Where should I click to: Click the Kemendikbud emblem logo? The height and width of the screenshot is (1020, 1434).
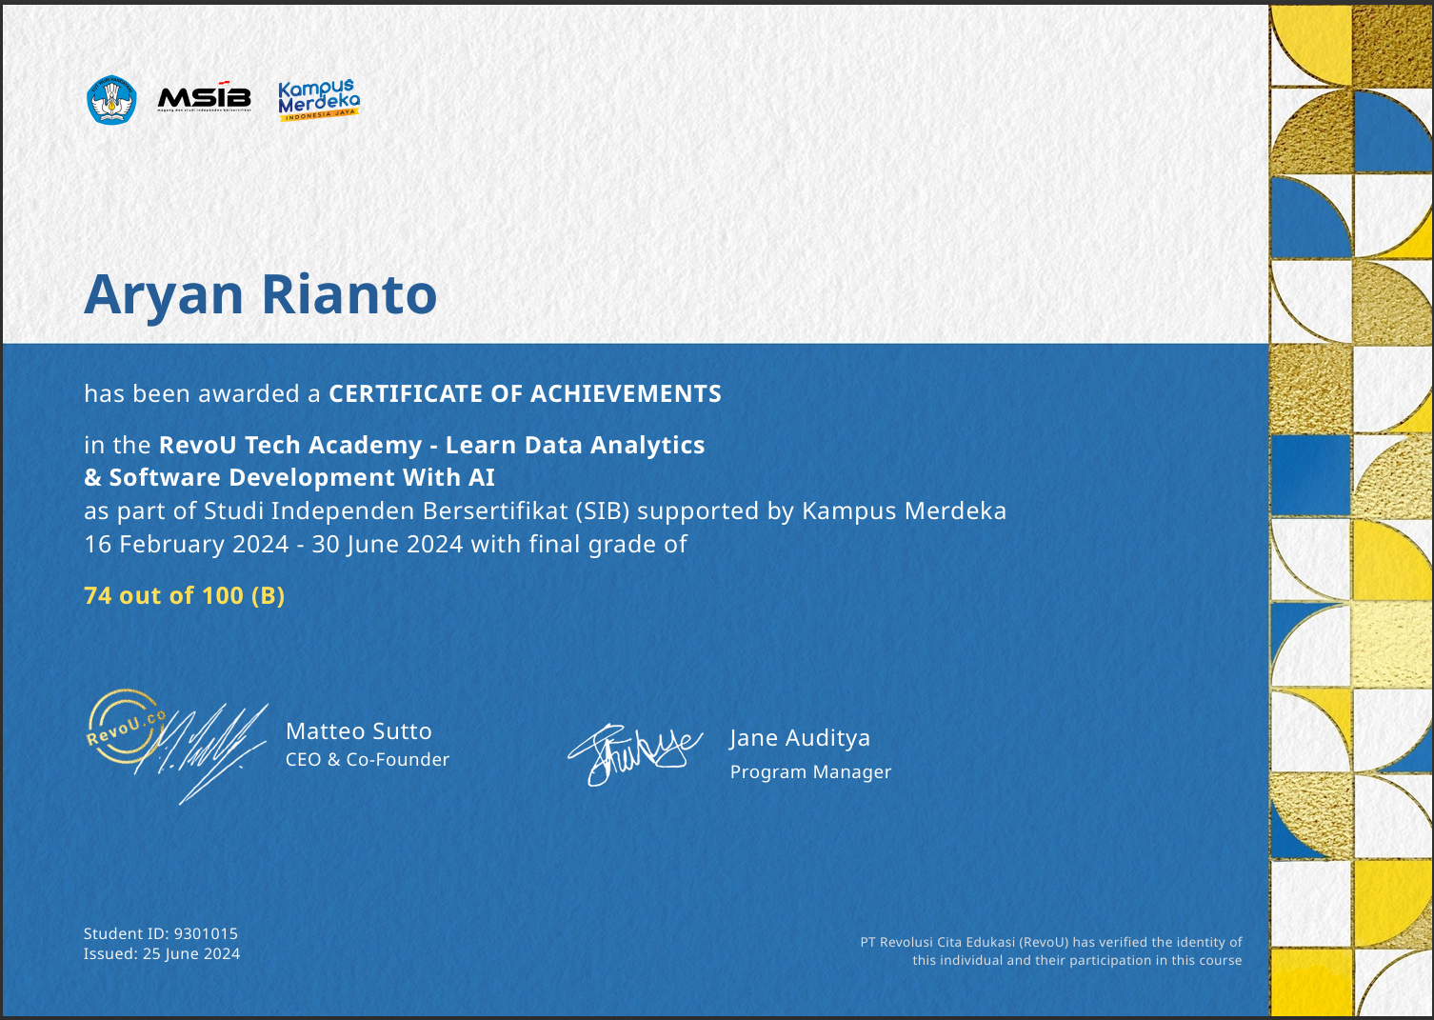pyautogui.click(x=111, y=100)
